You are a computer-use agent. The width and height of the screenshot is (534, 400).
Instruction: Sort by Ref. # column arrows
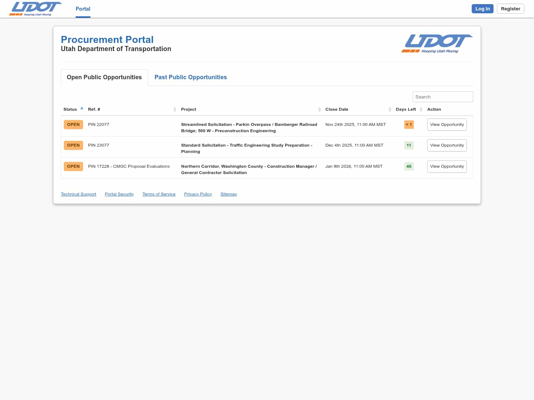(175, 109)
